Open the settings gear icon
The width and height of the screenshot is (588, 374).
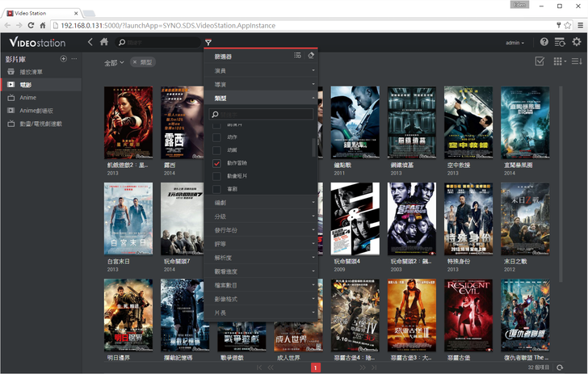point(577,42)
